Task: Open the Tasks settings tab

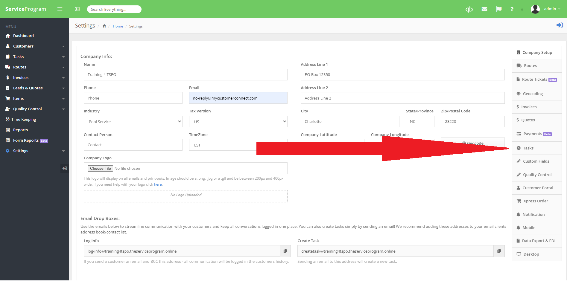Action: [x=528, y=148]
